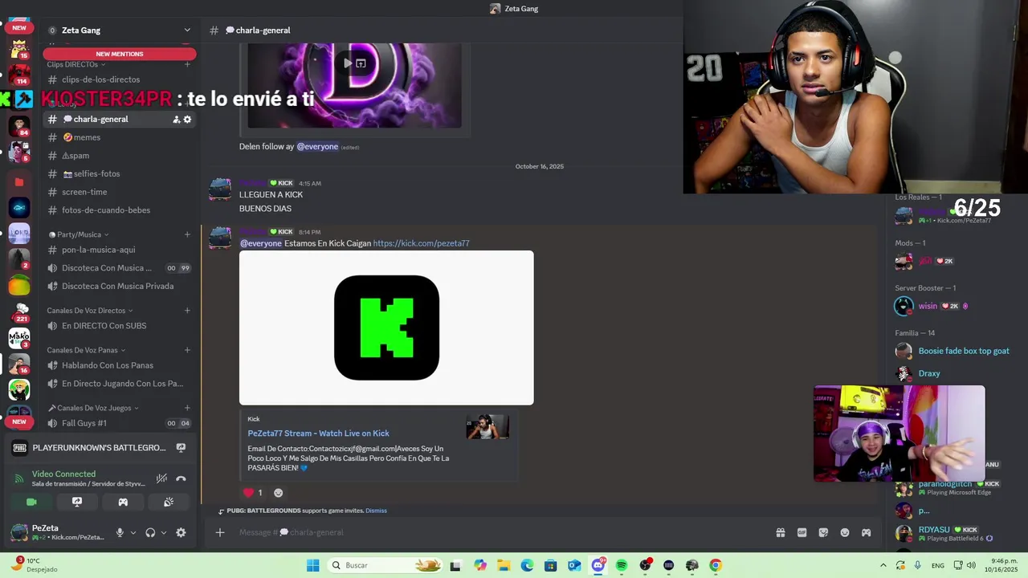Disconnect from the voice call

point(181,478)
